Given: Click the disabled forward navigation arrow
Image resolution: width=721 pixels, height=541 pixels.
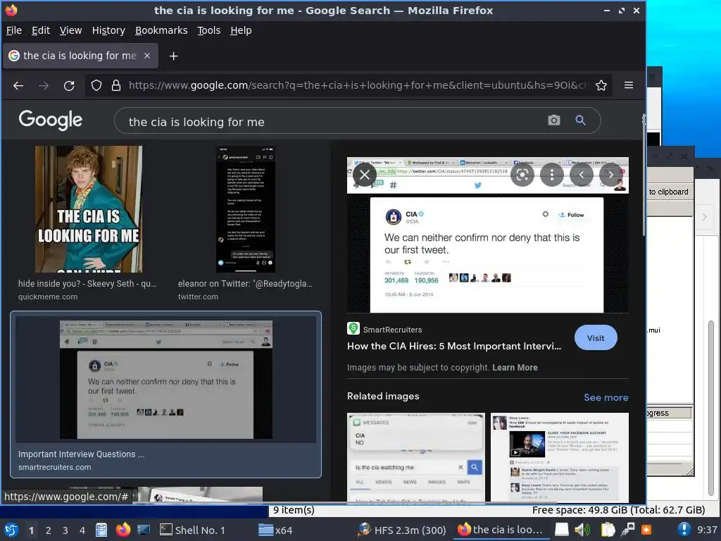Looking at the screenshot, I should click(44, 85).
